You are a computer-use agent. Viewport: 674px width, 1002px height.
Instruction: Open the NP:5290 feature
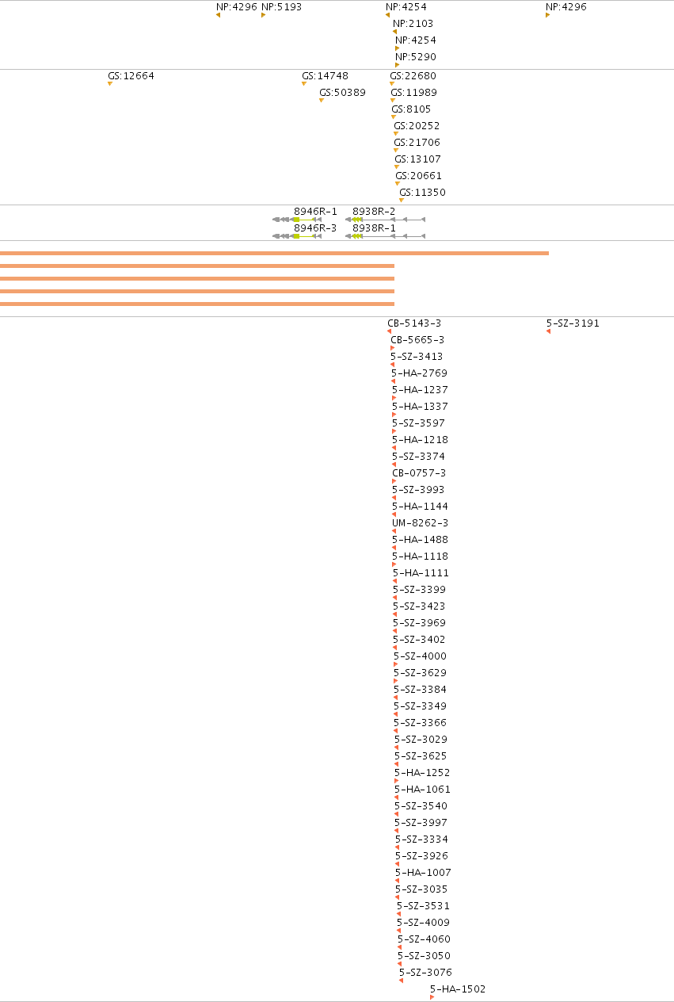[x=416, y=57]
